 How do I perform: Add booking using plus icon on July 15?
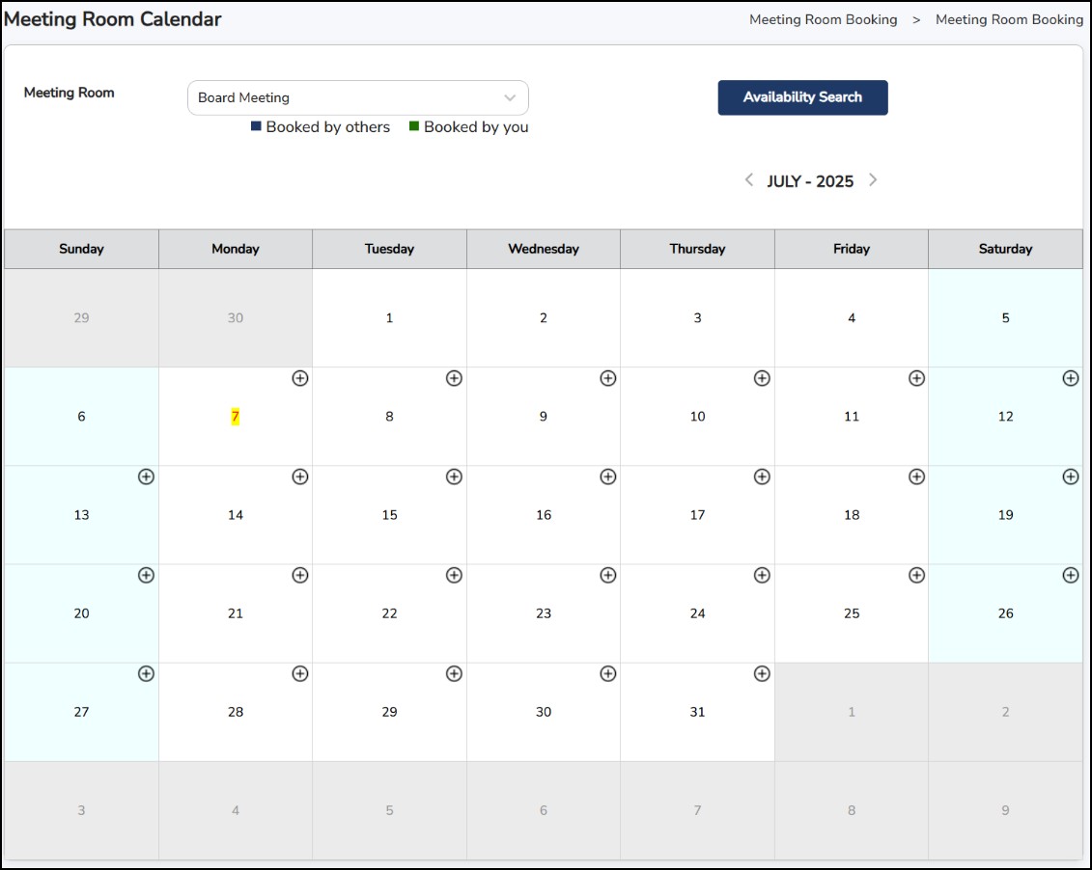(454, 477)
